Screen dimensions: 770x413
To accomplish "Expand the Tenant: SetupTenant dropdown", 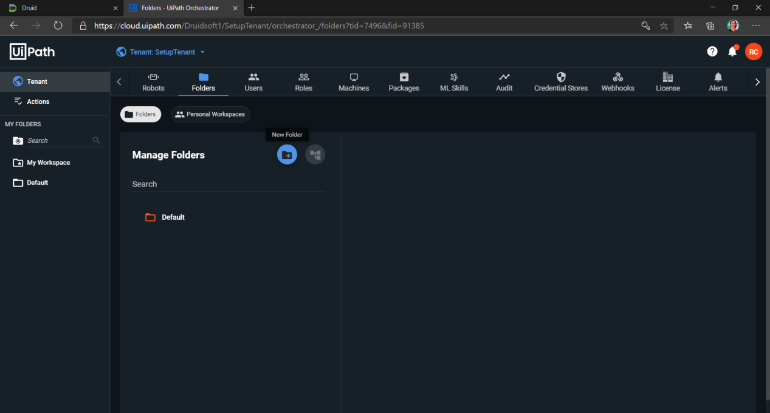I will coord(161,52).
